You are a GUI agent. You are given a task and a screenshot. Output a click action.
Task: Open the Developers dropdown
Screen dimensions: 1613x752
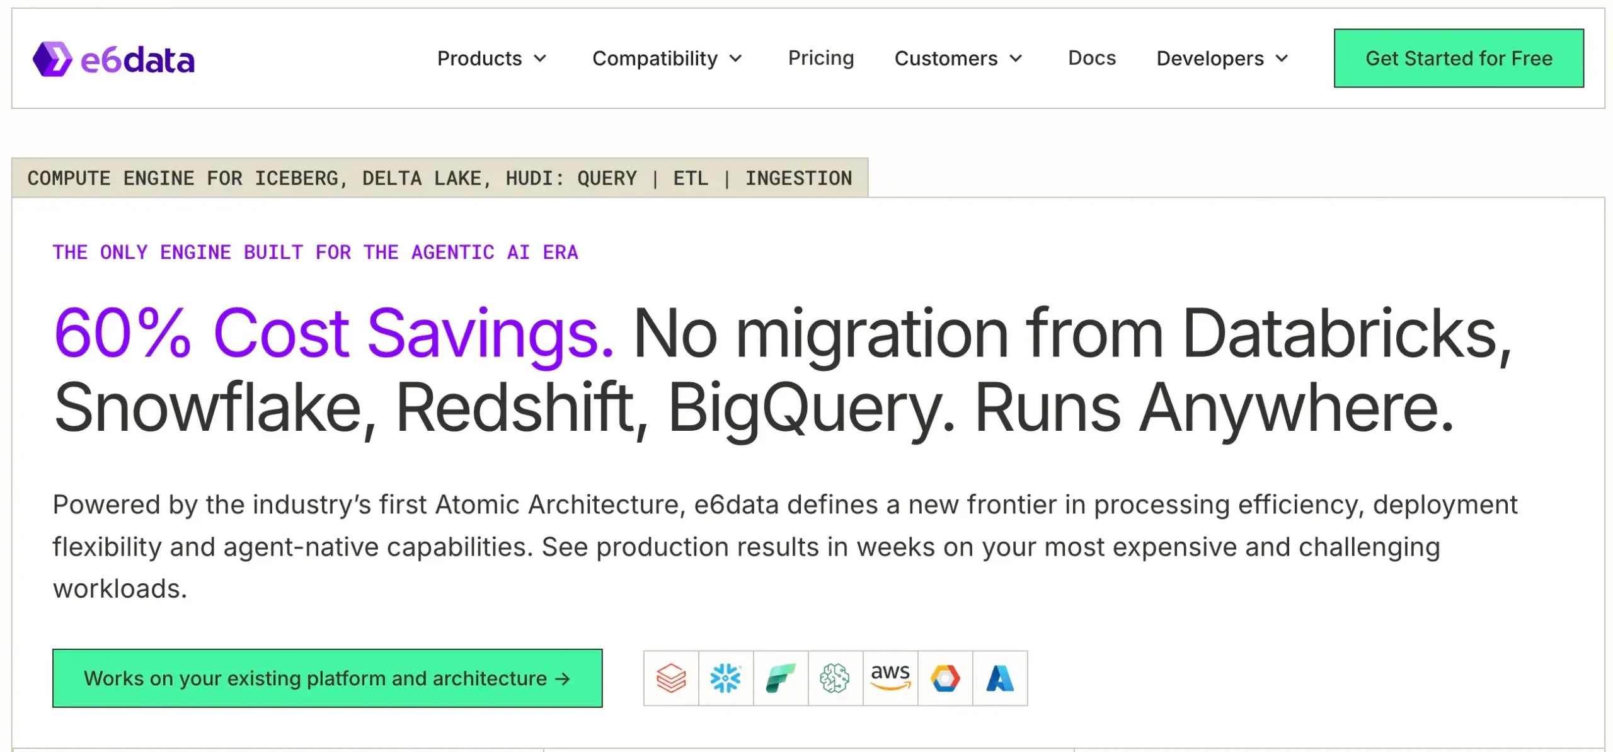pyautogui.click(x=1222, y=59)
